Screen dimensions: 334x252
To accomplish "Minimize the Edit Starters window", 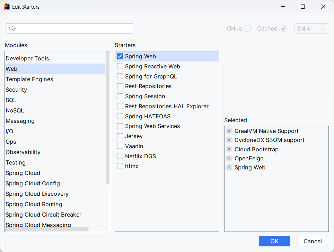I will click(283, 7).
